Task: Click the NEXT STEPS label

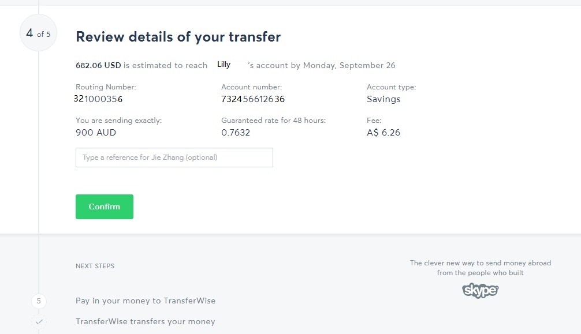Action: (95, 266)
